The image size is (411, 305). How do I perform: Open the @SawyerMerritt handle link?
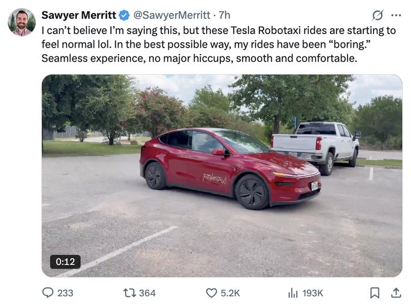click(171, 15)
